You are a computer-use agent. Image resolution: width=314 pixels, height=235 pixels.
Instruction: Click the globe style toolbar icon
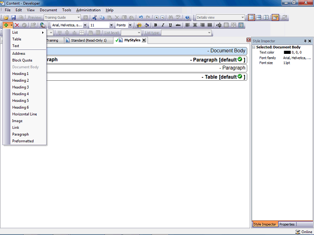[42, 25]
